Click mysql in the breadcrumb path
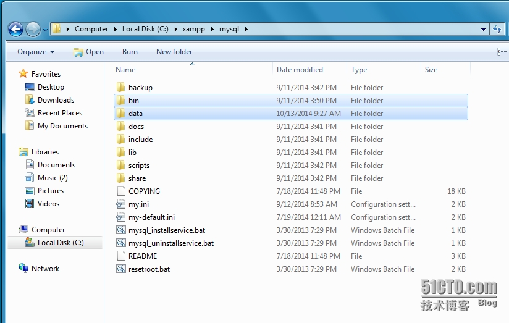The width and height of the screenshot is (509, 323). point(229,29)
